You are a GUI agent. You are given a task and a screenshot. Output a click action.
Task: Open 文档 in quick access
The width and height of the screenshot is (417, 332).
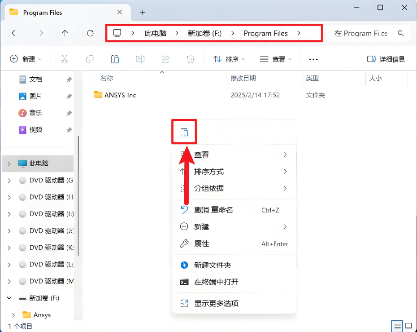pyautogui.click(x=35, y=80)
